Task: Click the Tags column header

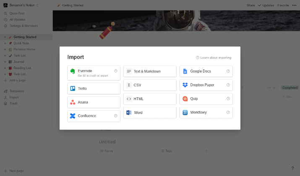Action: [167, 151]
